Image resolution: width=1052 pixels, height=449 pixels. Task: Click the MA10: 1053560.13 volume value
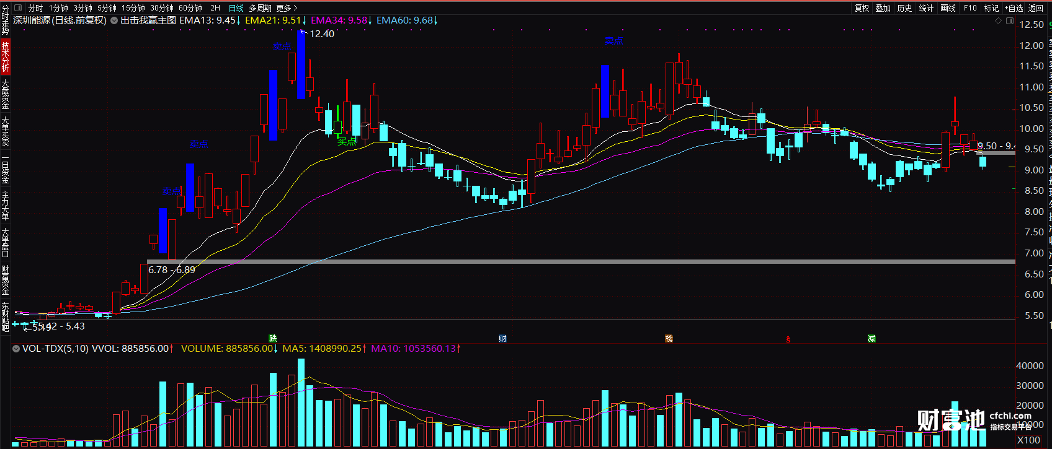(416, 349)
